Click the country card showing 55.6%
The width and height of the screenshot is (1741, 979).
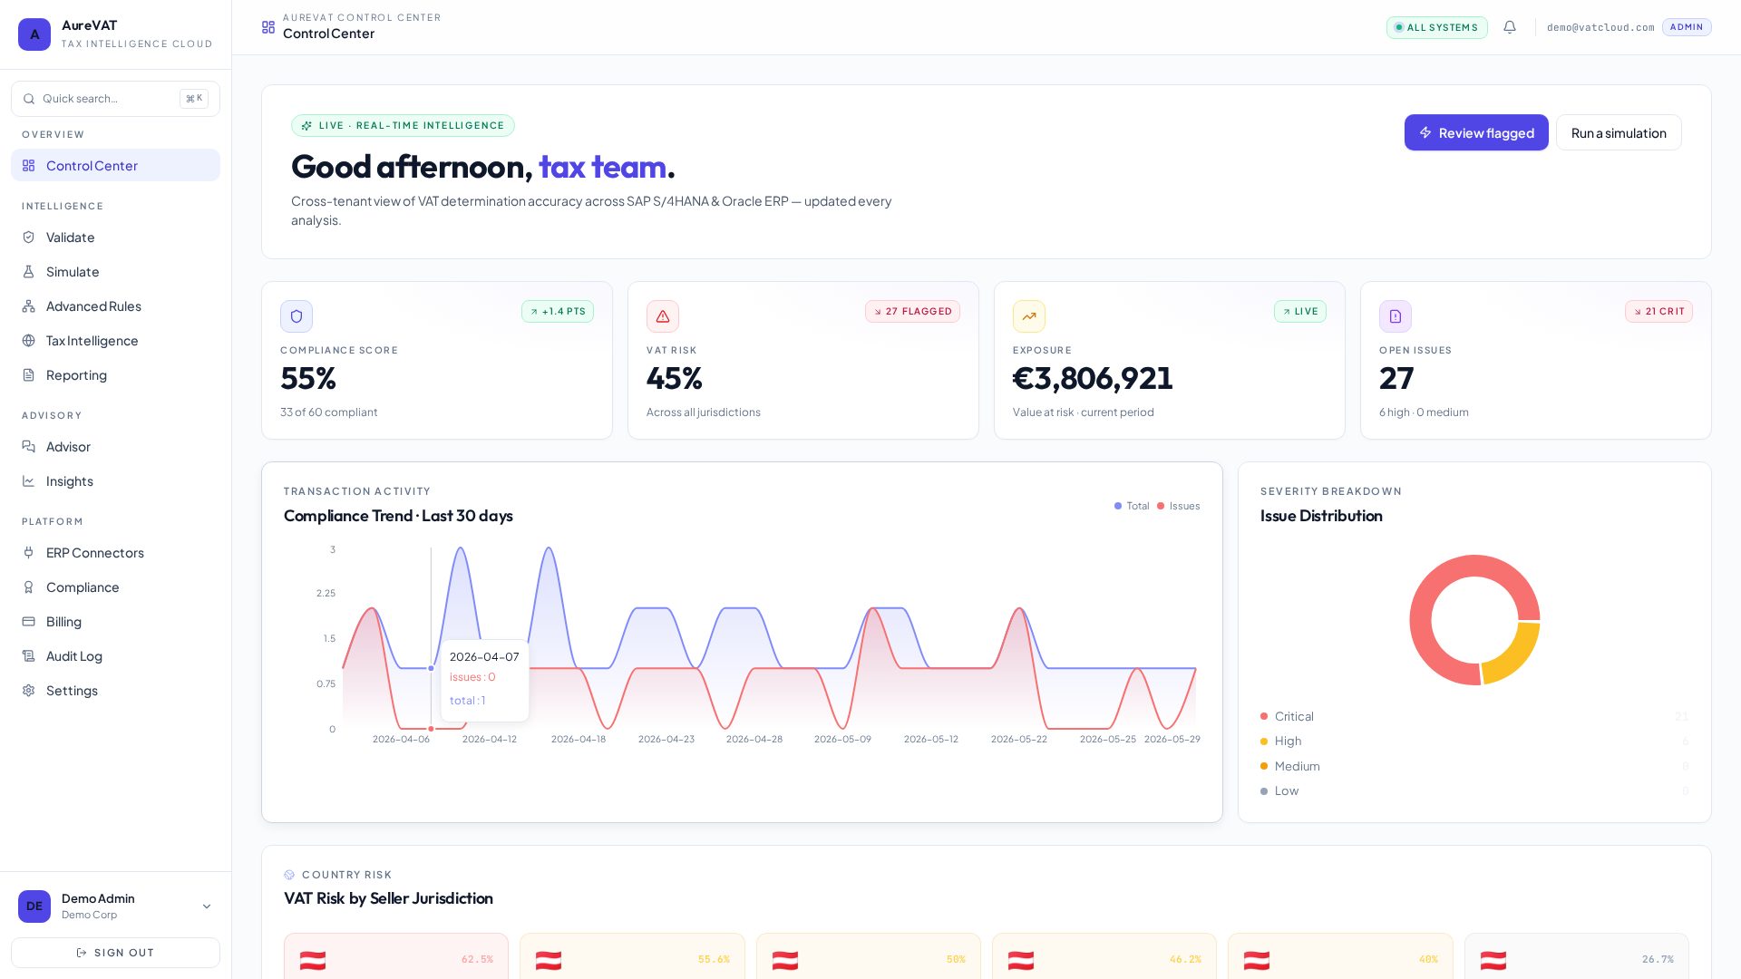pyautogui.click(x=632, y=956)
